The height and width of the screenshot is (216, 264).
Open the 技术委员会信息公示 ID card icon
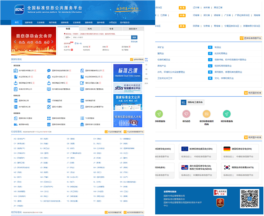[x=15, y=71]
